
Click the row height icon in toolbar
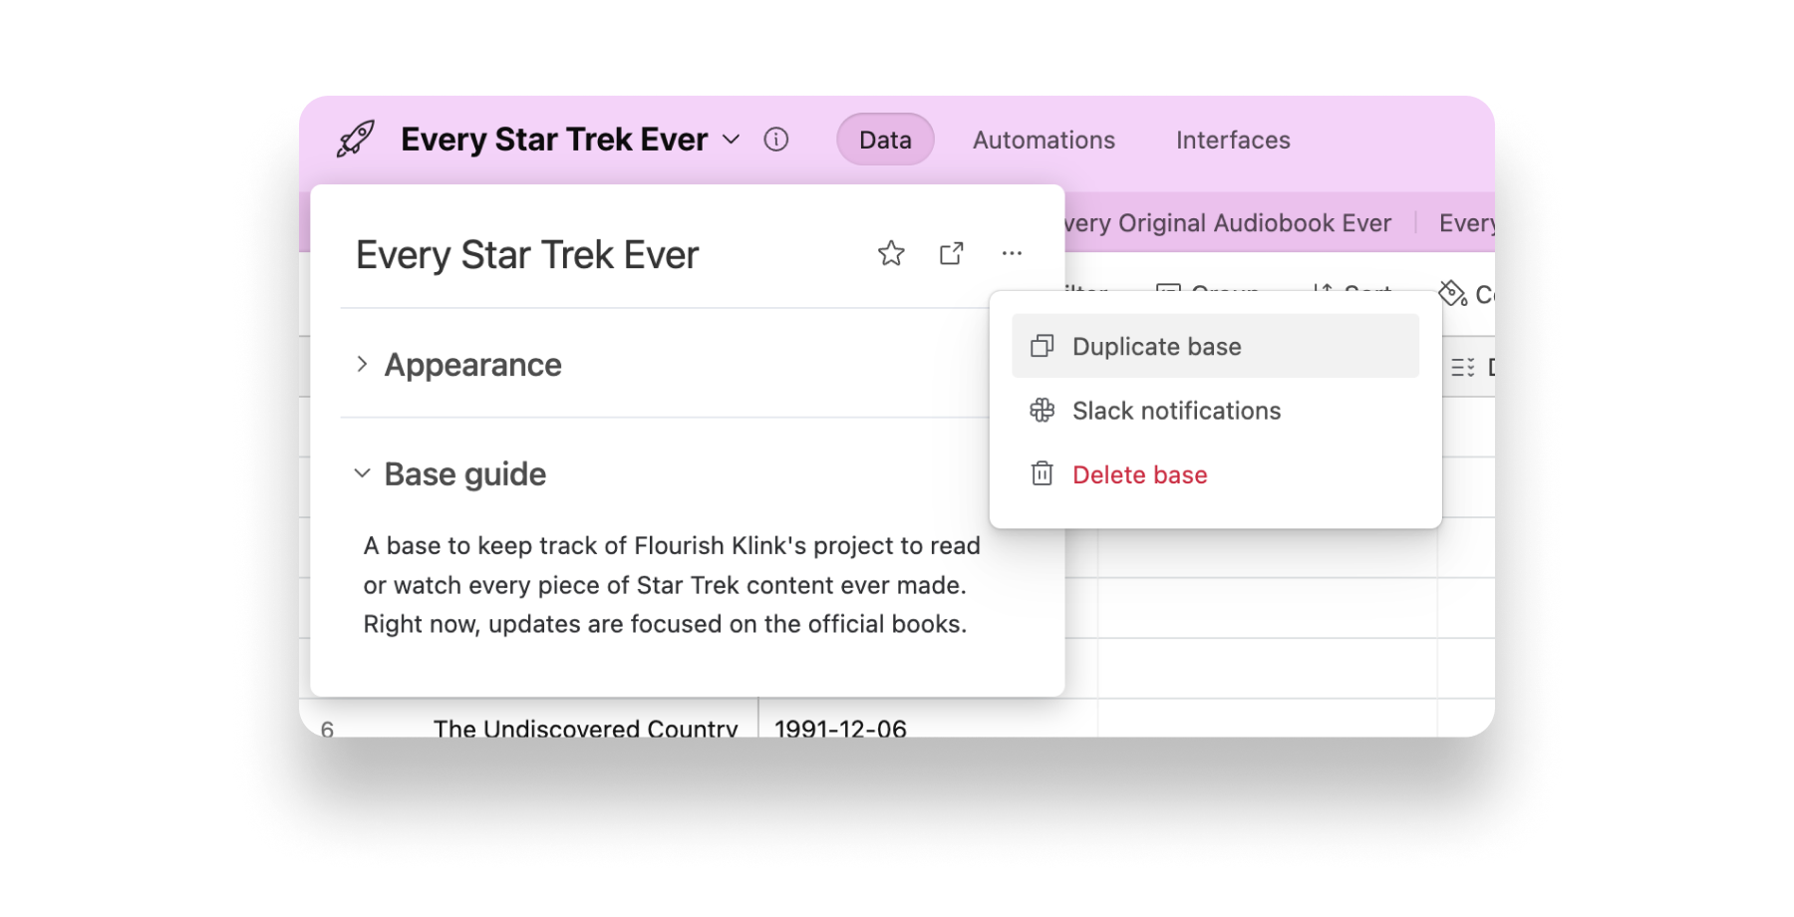pyautogui.click(x=1462, y=368)
